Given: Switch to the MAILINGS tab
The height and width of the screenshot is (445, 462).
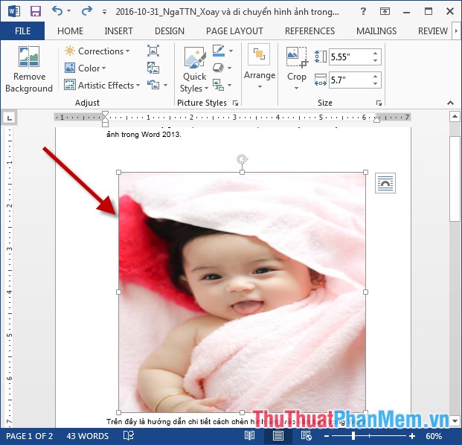Looking at the screenshot, I should [376, 31].
